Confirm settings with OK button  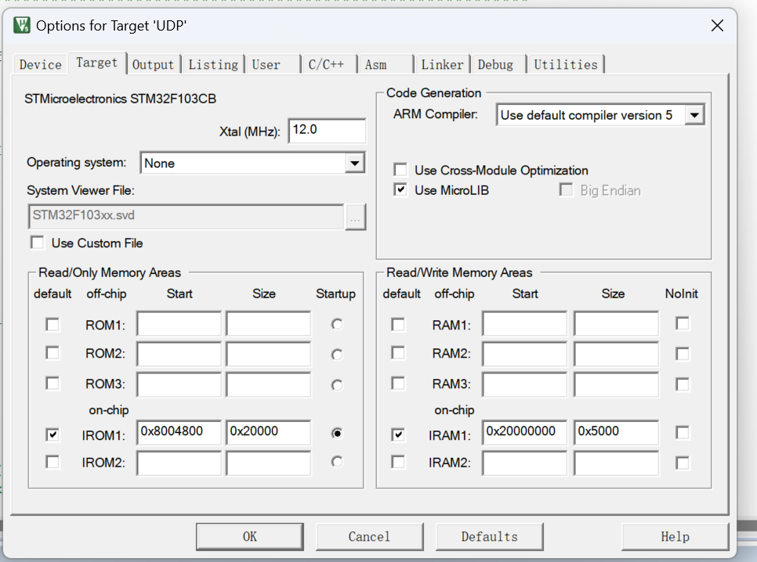pos(250,536)
